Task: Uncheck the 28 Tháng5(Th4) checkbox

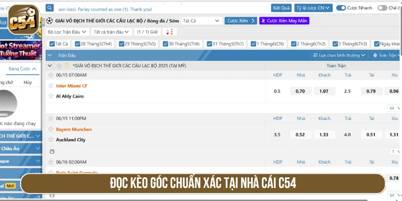Action: [77, 44]
